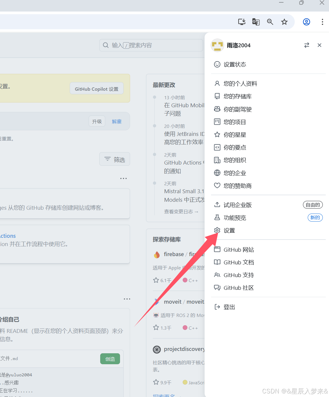Bookmark the page using the star icon

point(284,22)
